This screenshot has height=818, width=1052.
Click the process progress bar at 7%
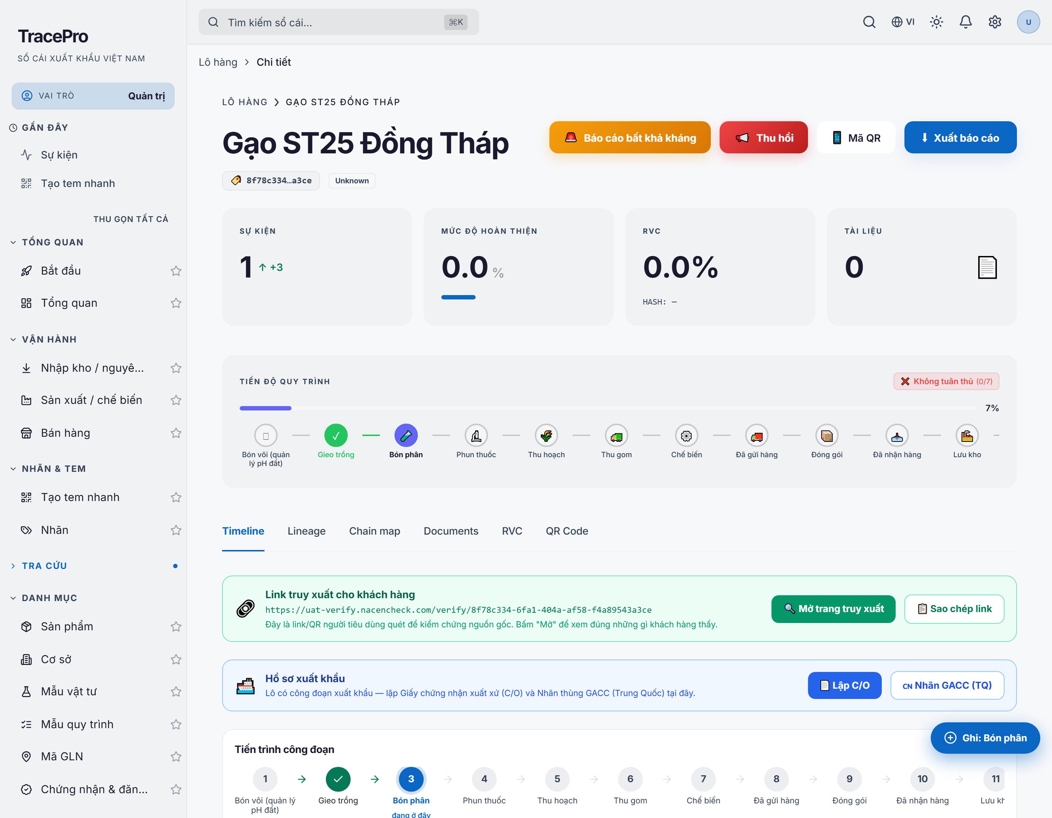(x=608, y=408)
